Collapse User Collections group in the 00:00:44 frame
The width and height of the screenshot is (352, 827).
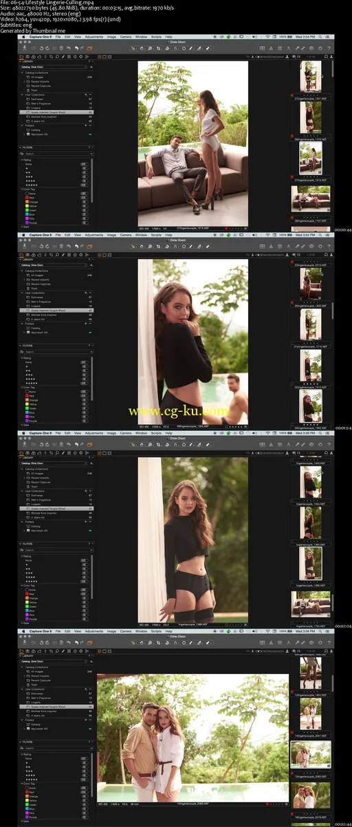tap(22, 94)
